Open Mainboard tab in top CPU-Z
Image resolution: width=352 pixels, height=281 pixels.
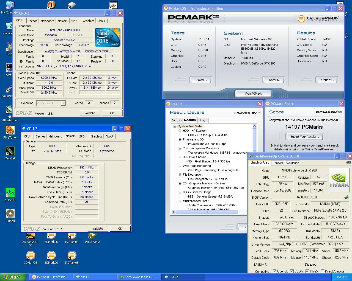click(x=47, y=21)
